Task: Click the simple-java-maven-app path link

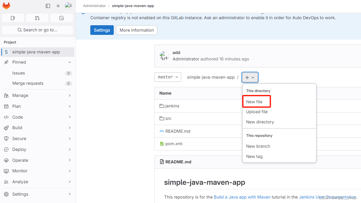Action: click(x=211, y=77)
